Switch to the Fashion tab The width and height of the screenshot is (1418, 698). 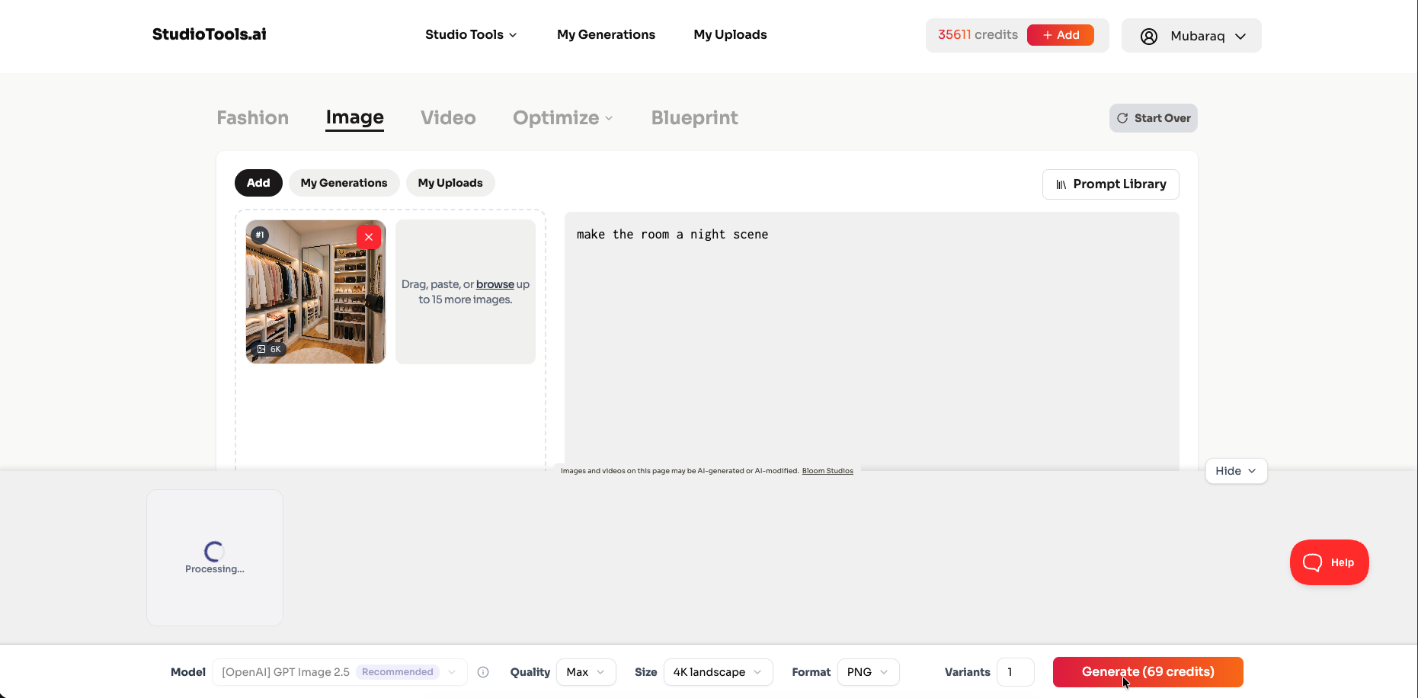coord(253,118)
